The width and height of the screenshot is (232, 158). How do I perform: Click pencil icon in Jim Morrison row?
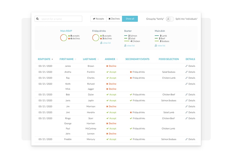coord(186,106)
